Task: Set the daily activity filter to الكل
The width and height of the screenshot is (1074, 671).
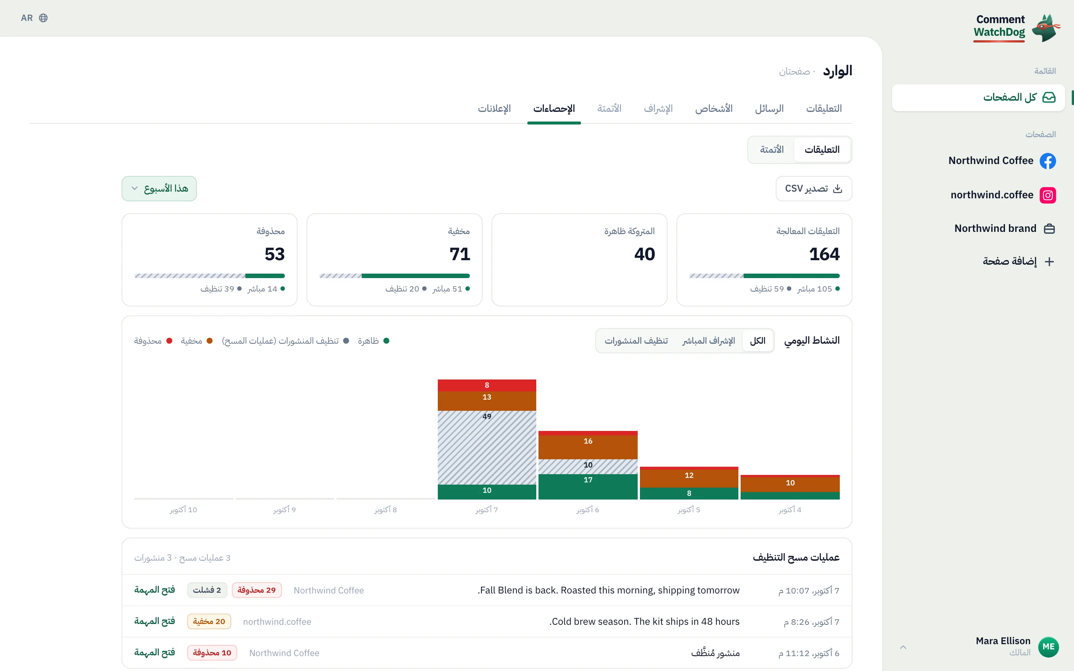Action: click(757, 341)
